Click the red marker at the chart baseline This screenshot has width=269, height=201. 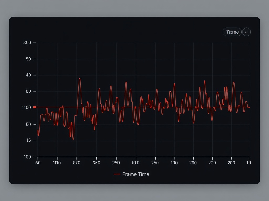pos(34,107)
